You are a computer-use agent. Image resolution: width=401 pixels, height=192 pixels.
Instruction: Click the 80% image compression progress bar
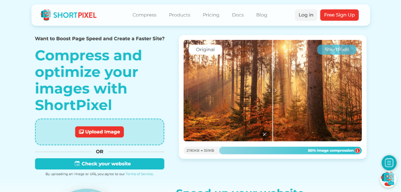pyautogui.click(x=290, y=150)
